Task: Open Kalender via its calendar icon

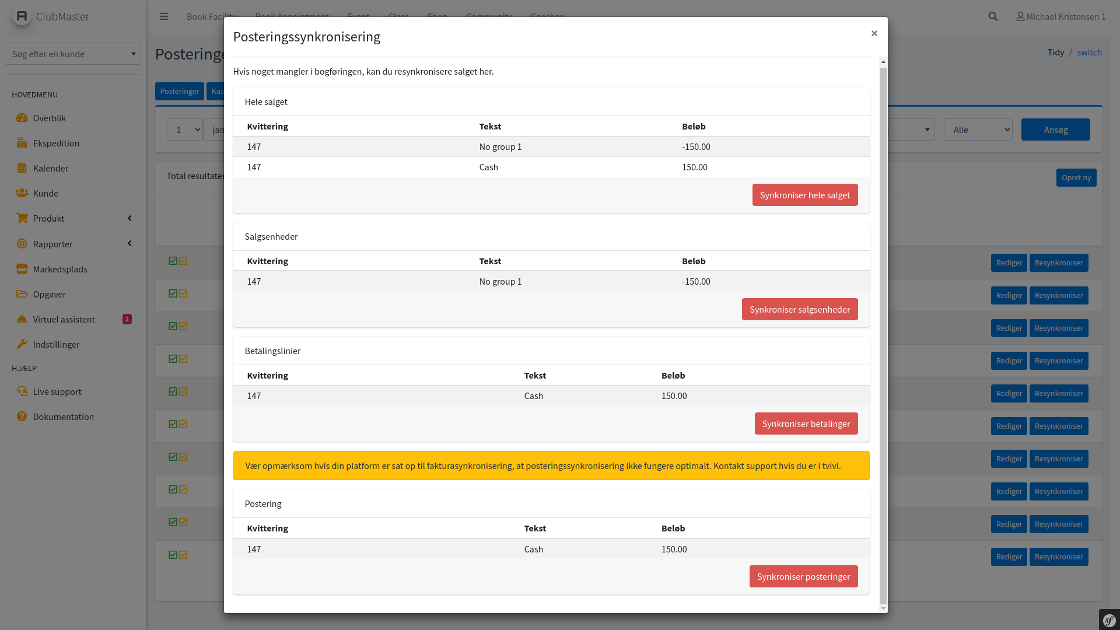Action: (22, 168)
